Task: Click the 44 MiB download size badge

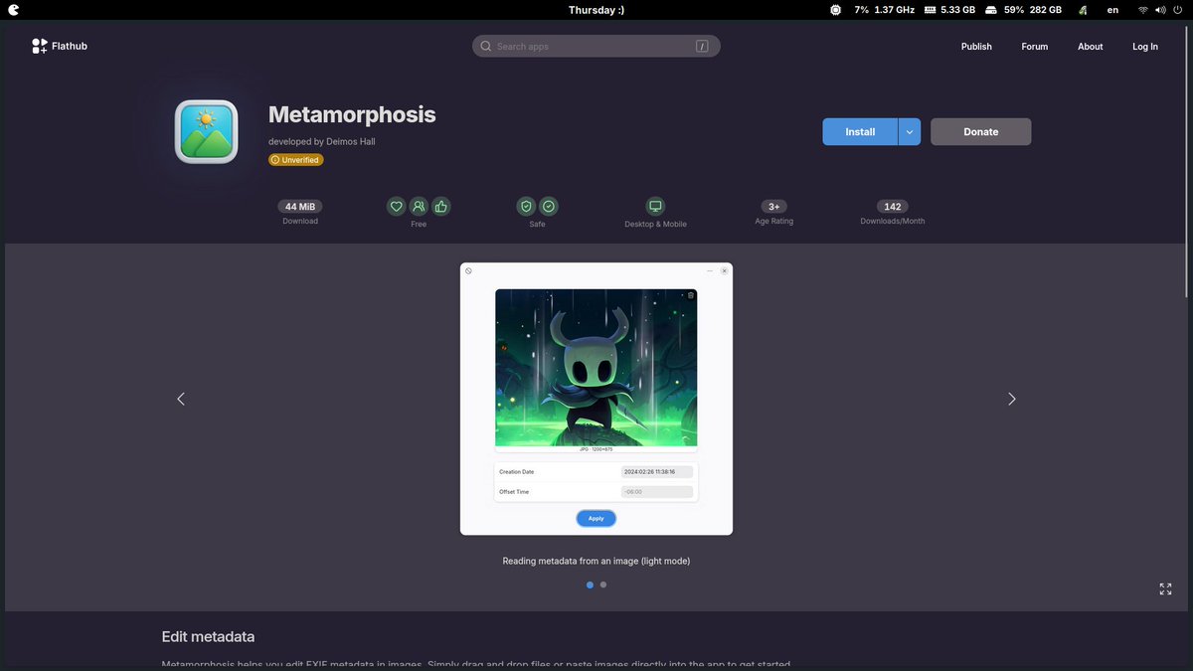Action: pyautogui.click(x=300, y=207)
